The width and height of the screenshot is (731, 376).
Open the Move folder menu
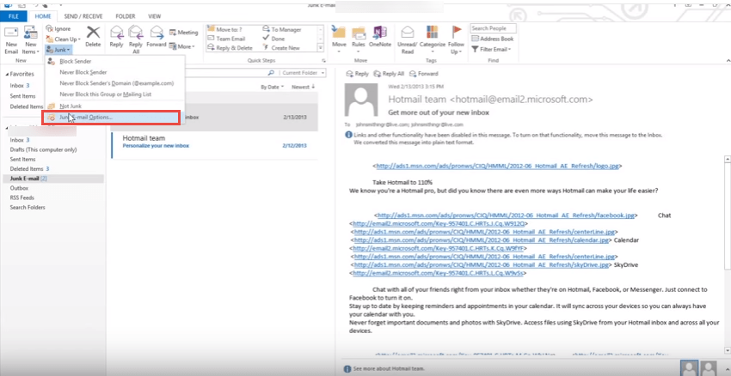pos(339,39)
